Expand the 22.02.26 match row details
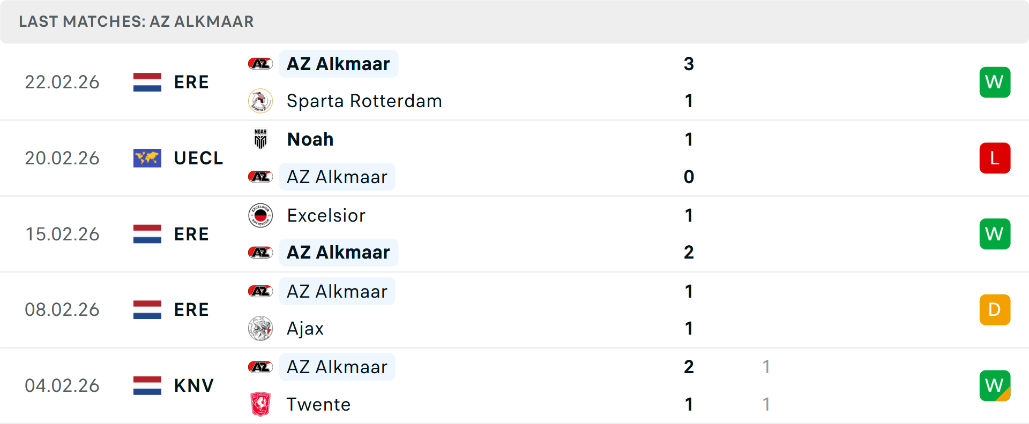Screen dimensions: 1029x424 click(x=536, y=82)
